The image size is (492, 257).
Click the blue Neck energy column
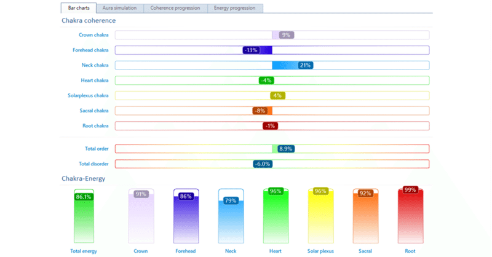(x=231, y=216)
